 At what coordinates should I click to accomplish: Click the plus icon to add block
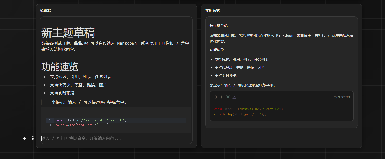24,138
